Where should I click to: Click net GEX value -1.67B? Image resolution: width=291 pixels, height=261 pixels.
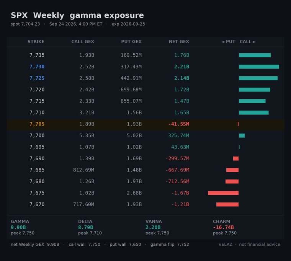[180, 193]
